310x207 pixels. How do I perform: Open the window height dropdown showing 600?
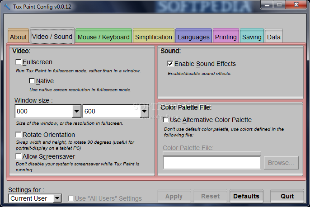coord(145,111)
